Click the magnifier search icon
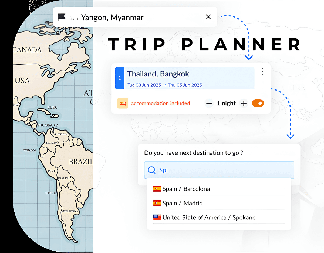The width and height of the screenshot is (324, 253). pos(152,170)
